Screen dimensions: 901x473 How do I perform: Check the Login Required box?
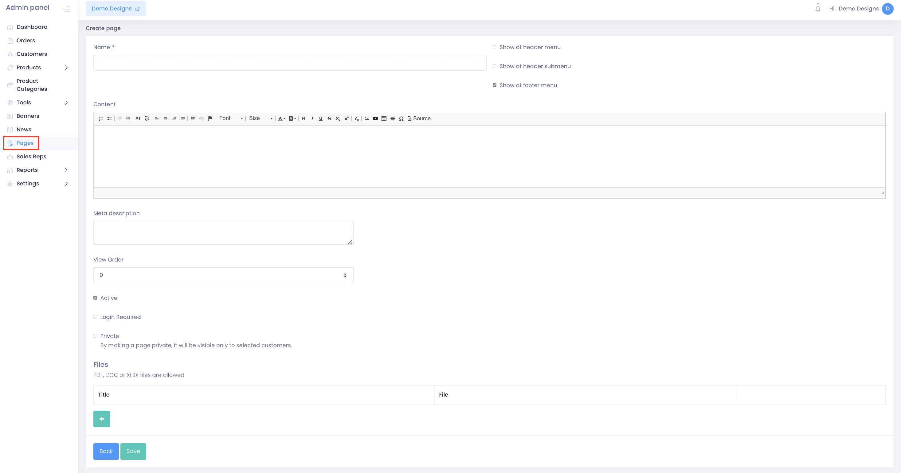click(95, 317)
